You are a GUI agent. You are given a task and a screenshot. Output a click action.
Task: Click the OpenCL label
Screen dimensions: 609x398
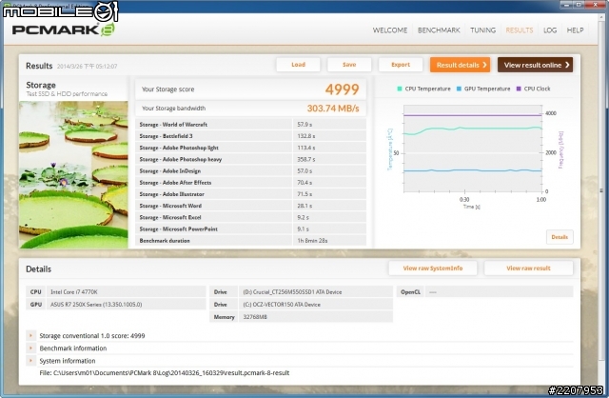coord(410,292)
